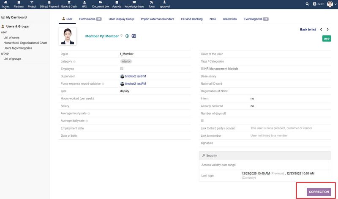Click the Back to list link
The image size is (338, 199).
[x=308, y=30]
